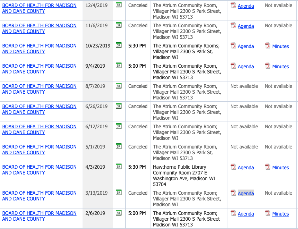Click PDF icon beside 10/23/2019 Minutes
This screenshot has width=298, height=229.
coord(268,46)
